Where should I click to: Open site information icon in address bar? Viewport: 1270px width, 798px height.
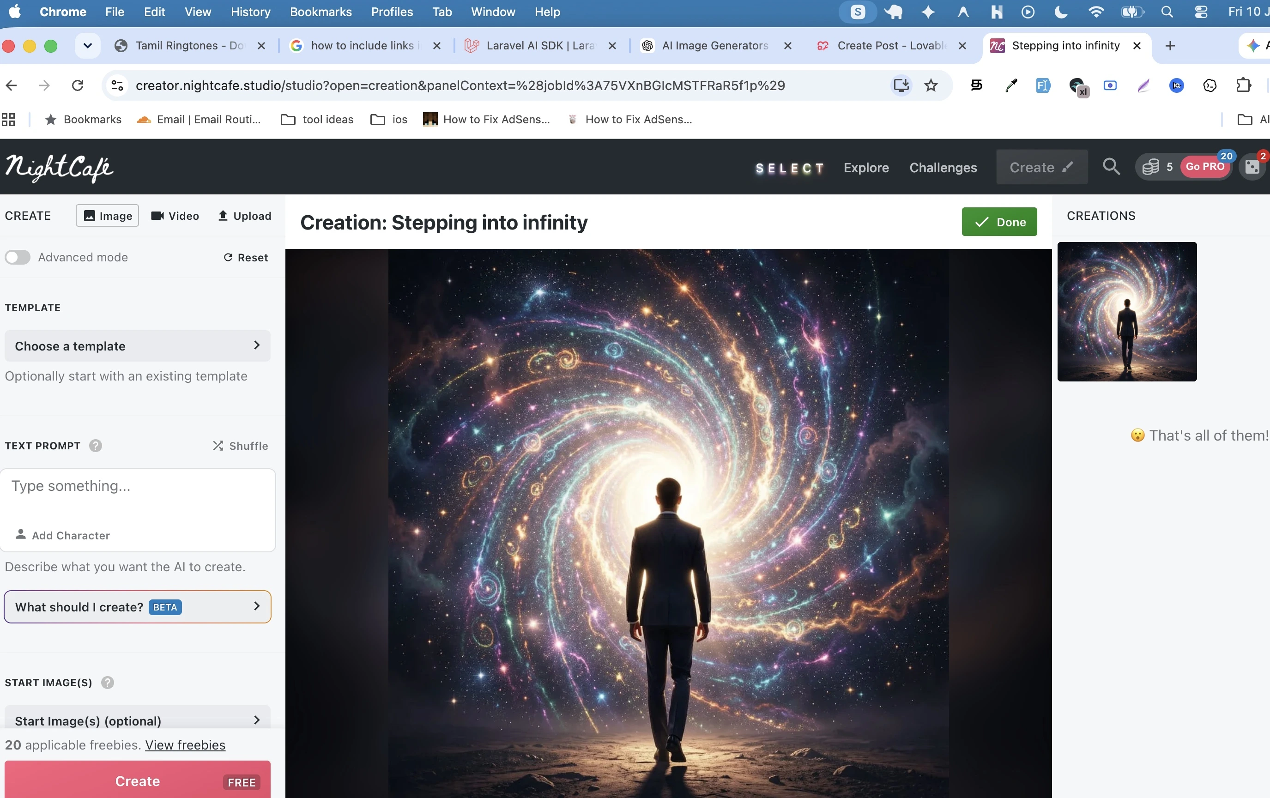coord(117,85)
